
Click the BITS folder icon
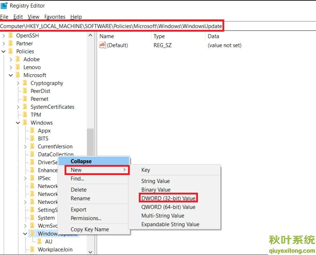point(32,139)
